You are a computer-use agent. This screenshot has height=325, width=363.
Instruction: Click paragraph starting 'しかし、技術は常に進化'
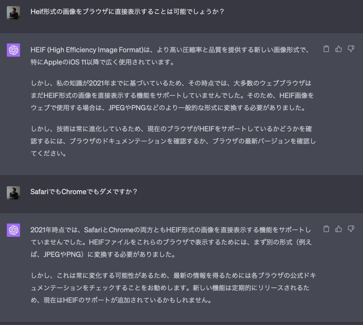173,141
